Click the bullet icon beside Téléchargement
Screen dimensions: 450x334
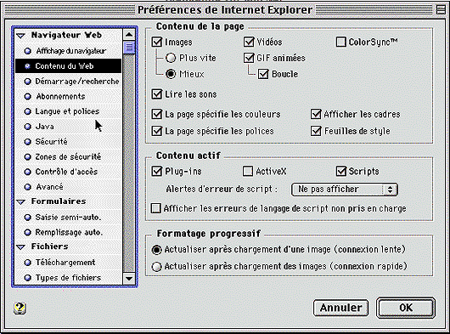[27, 263]
